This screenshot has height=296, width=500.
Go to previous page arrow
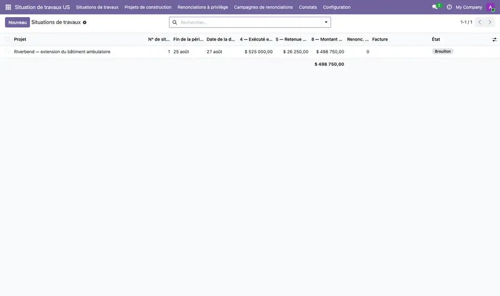coord(479,22)
